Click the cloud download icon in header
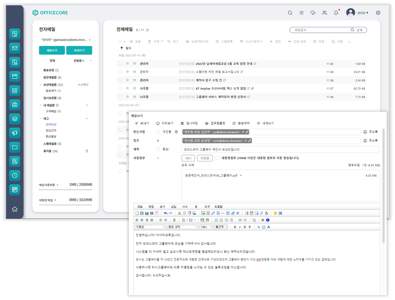 313,13
